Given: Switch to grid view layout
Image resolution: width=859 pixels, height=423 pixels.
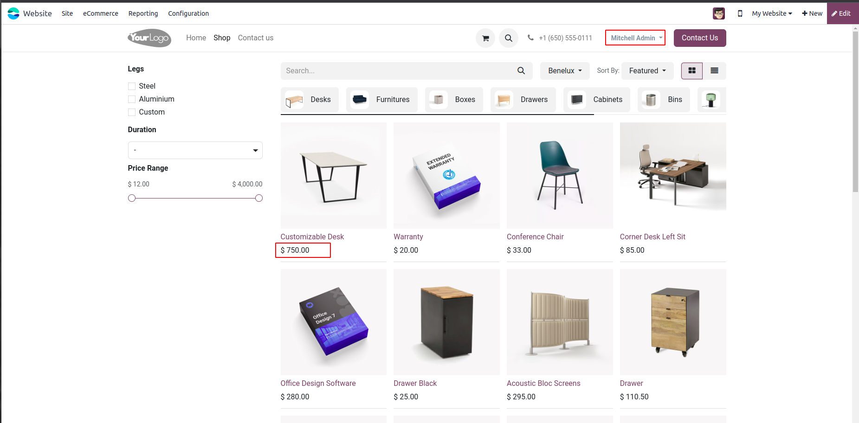Looking at the screenshot, I should pos(692,70).
